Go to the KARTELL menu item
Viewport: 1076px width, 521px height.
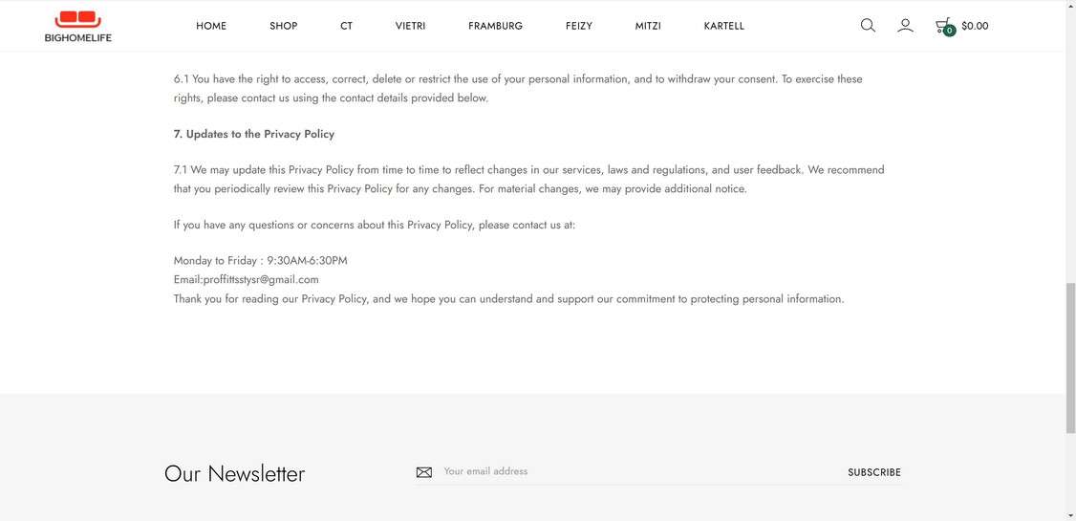(x=724, y=26)
